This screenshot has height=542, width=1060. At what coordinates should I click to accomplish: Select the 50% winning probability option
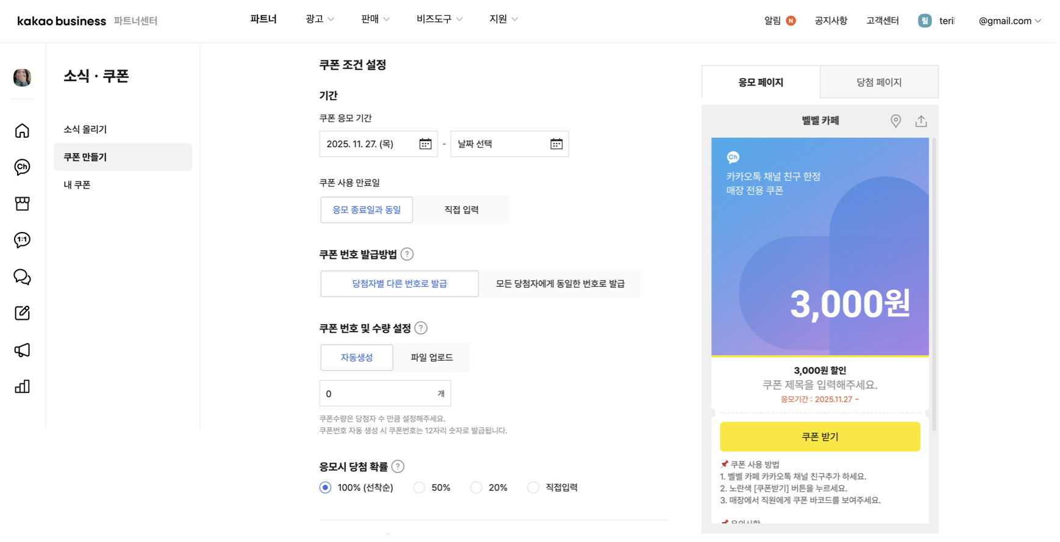[x=419, y=488]
